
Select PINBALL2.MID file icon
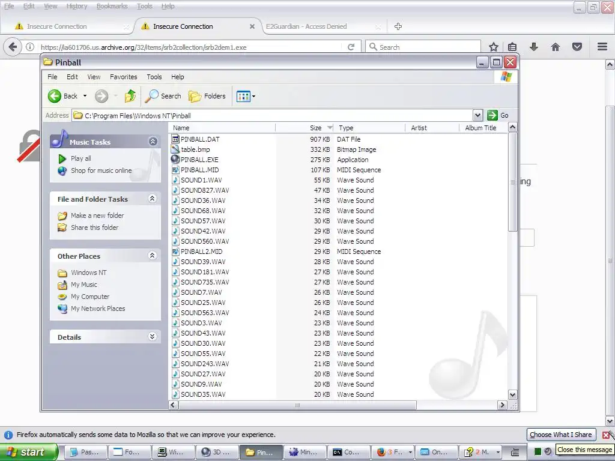[175, 252]
